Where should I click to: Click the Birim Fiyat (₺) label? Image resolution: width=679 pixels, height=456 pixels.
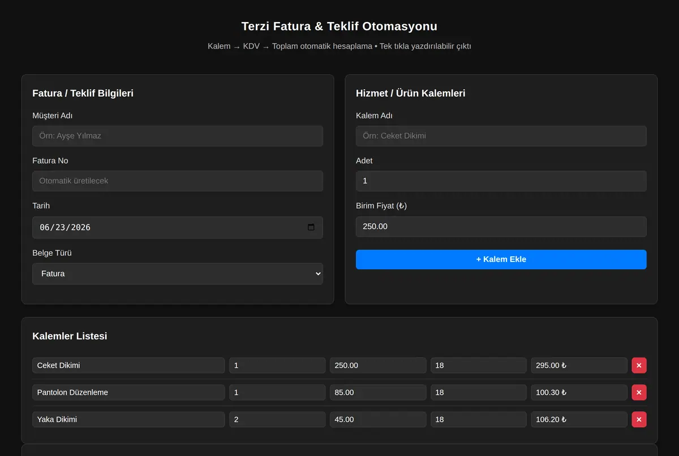point(381,206)
